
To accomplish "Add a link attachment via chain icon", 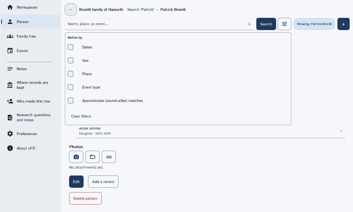I will (109, 157).
